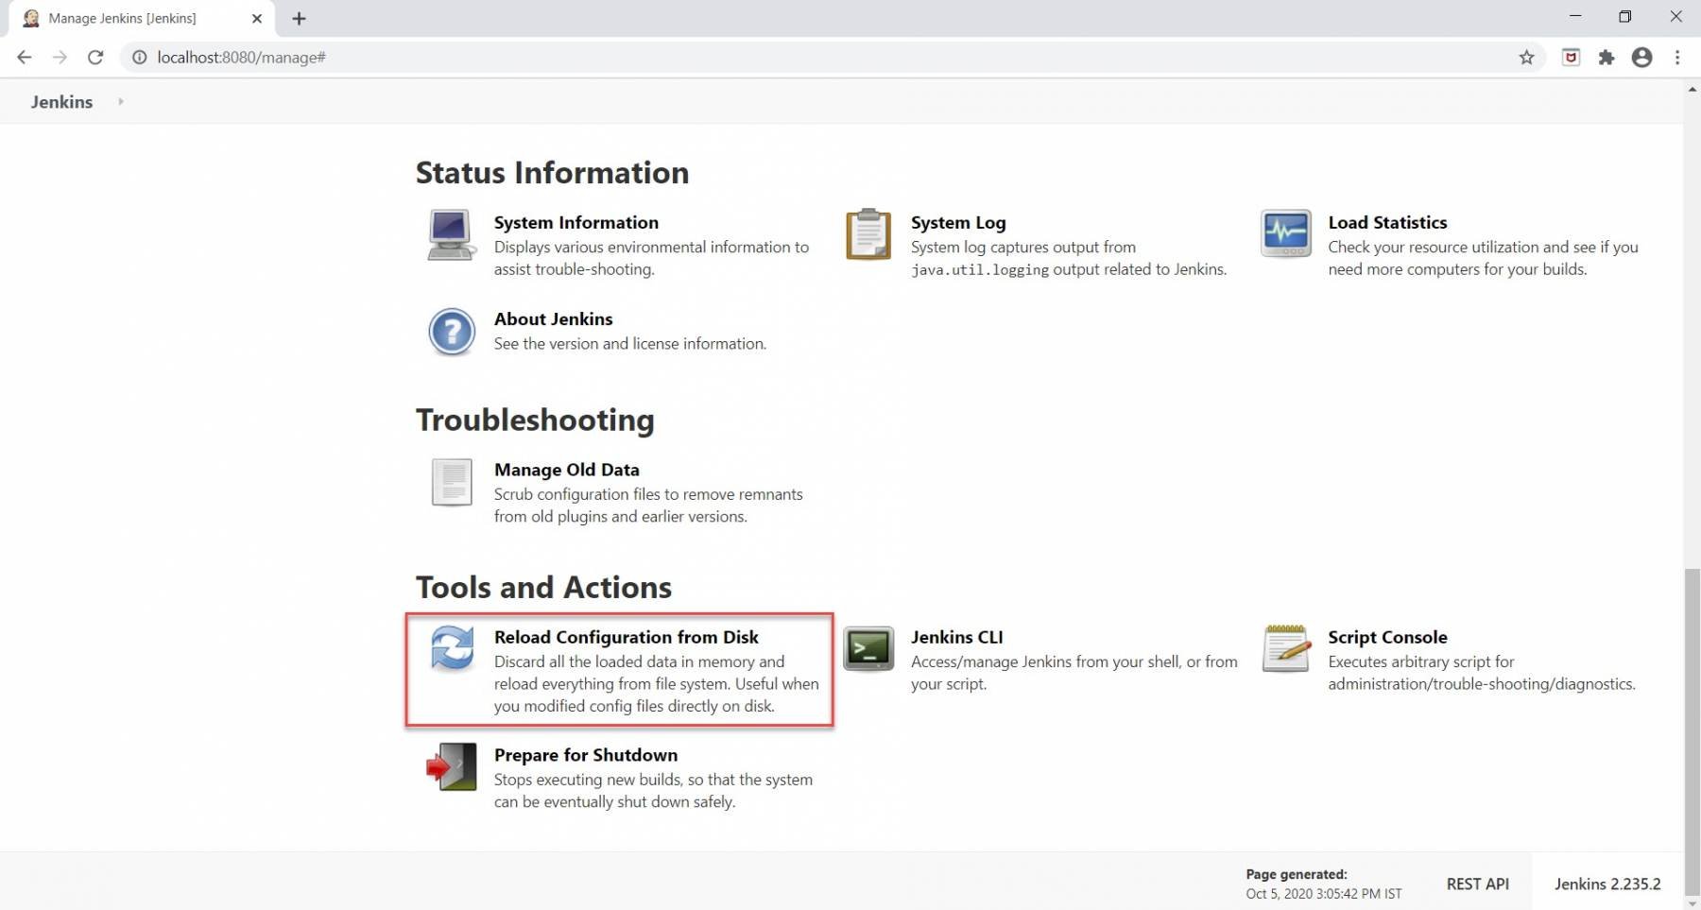Restore down the browser window

pyautogui.click(x=1625, y=17)
